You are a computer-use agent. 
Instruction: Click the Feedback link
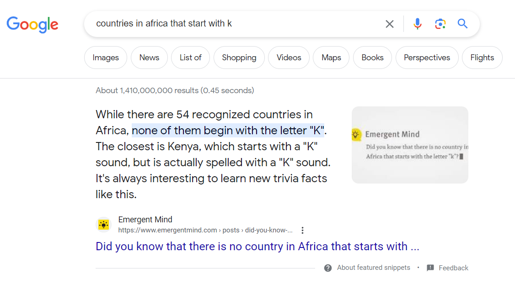[453, 268]
